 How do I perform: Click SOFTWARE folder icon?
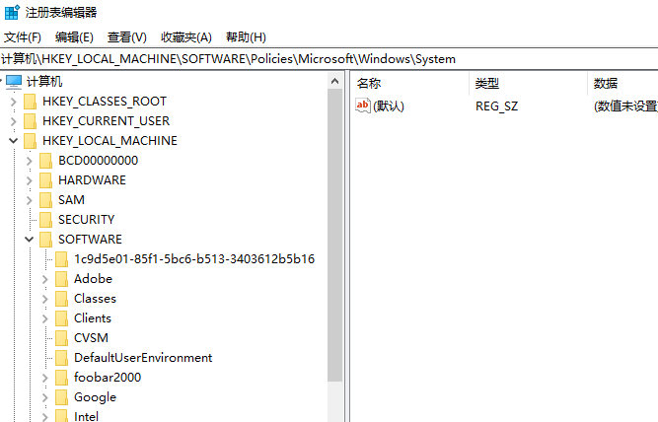(x=45, y=240)
